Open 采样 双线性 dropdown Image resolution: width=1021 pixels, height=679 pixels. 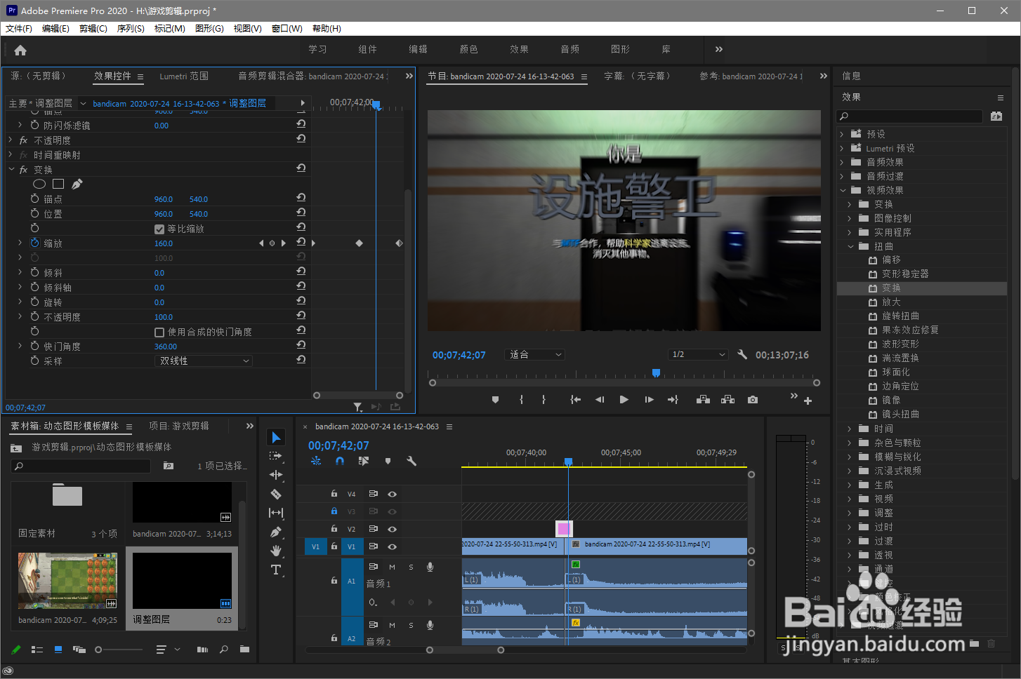pos(203,361)
